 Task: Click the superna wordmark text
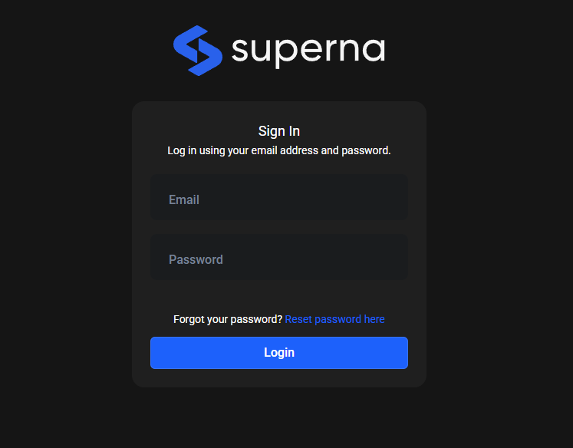click(308, 51)
